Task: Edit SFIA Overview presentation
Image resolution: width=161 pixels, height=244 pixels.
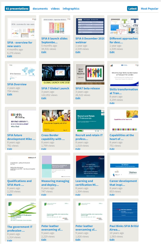Action: click(10, 94)
